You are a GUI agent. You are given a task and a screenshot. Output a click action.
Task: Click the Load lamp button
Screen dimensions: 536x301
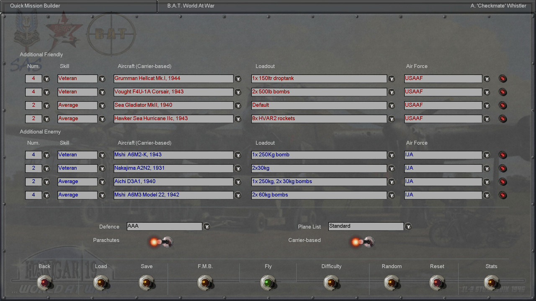pyautogui.click(x=100, y=283)
